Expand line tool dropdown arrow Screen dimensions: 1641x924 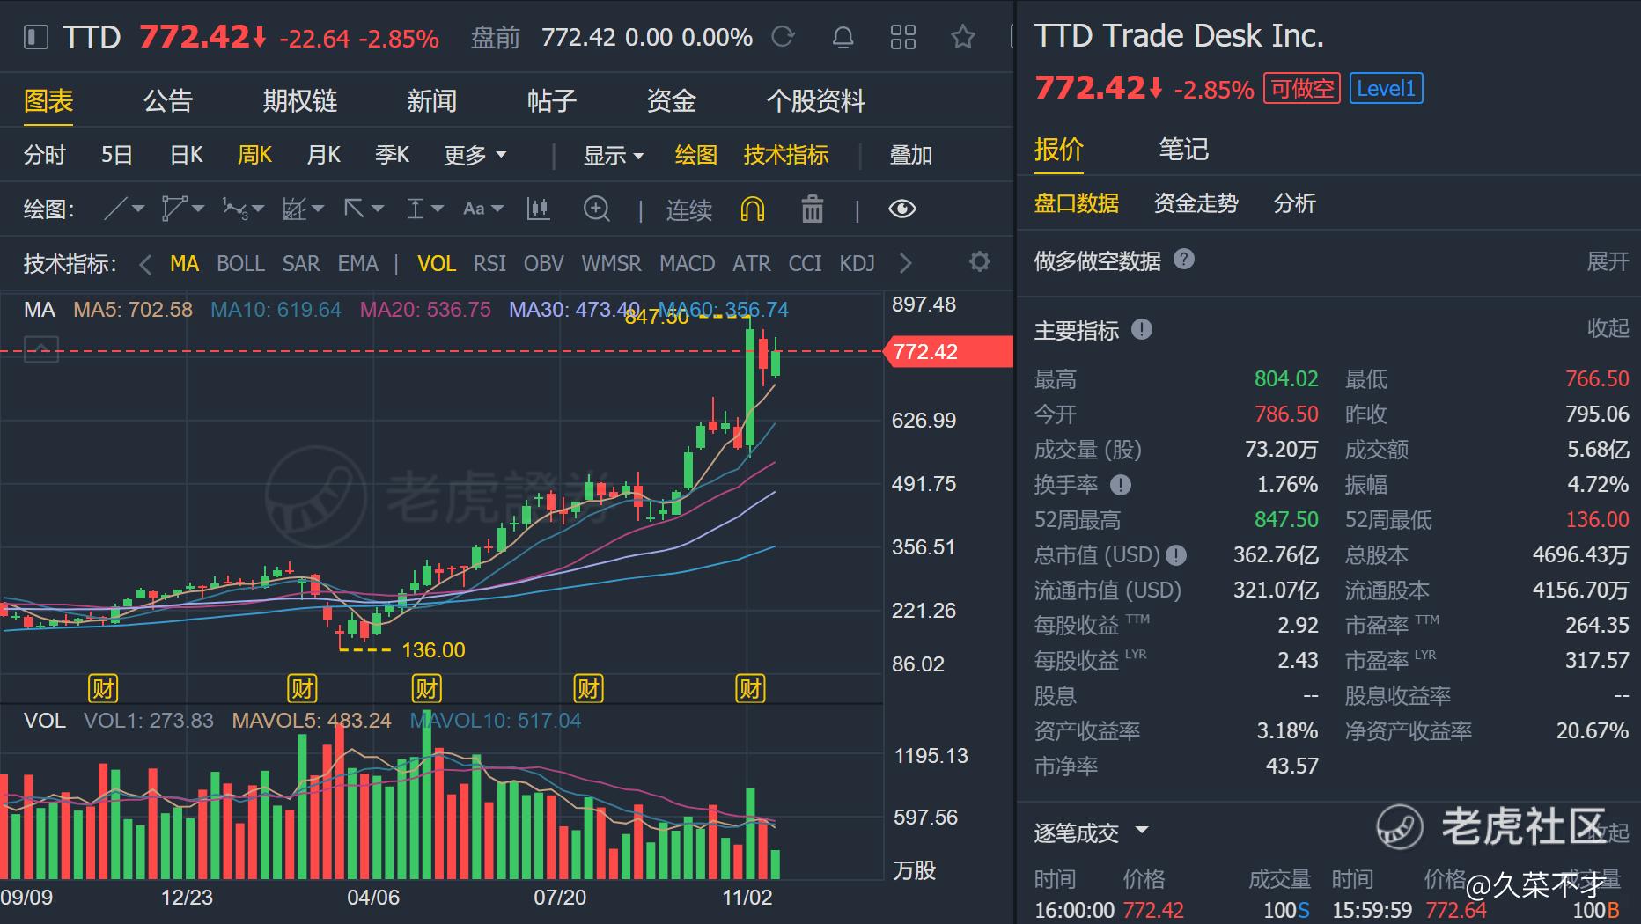[138, 209]
